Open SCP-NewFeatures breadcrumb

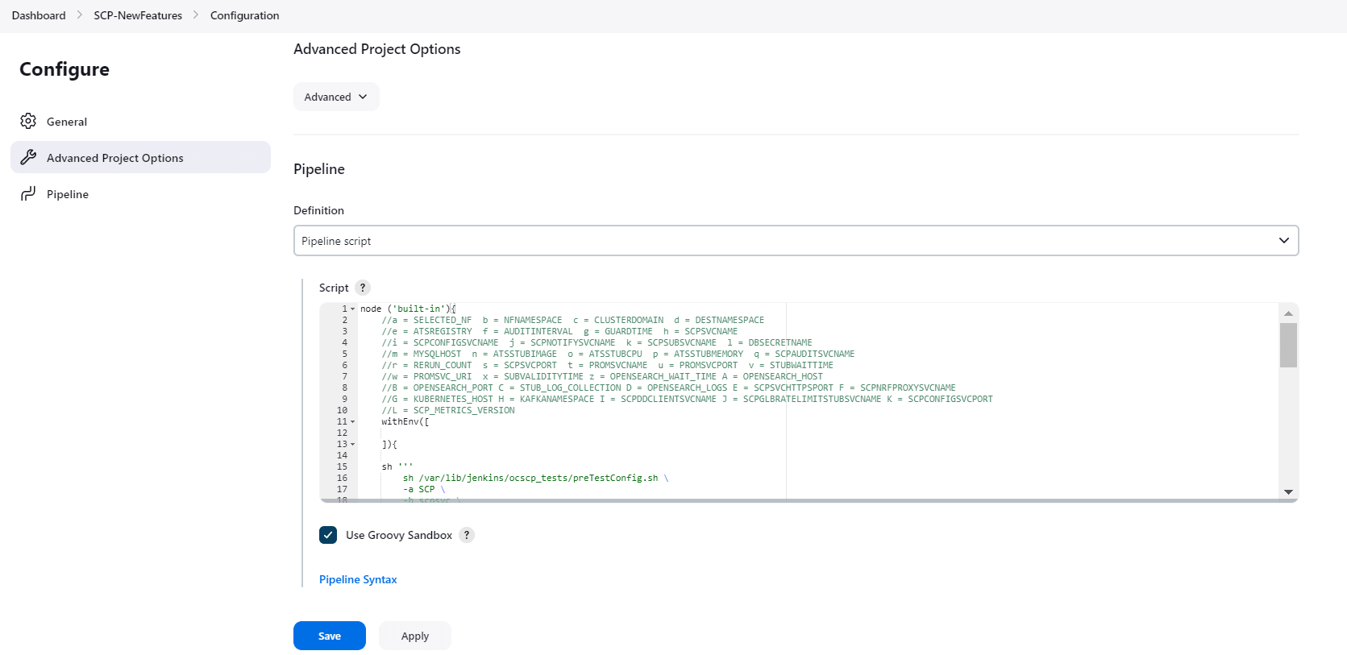138,15
